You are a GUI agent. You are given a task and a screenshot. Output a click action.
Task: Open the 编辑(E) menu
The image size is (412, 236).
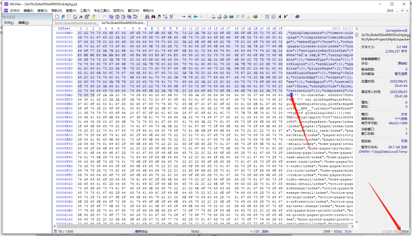point(28,11)
